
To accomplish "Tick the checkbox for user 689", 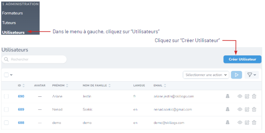I will click(6, 109).
